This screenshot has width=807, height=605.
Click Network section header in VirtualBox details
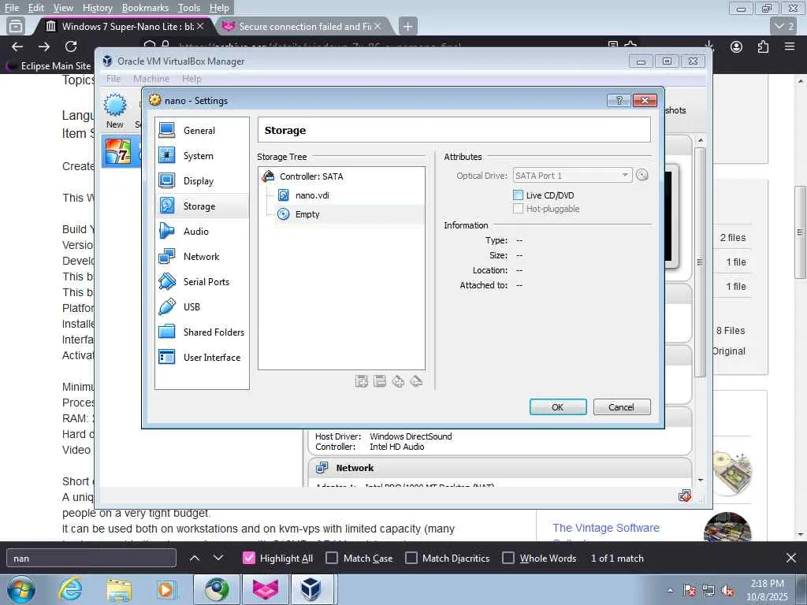point(355,468)
